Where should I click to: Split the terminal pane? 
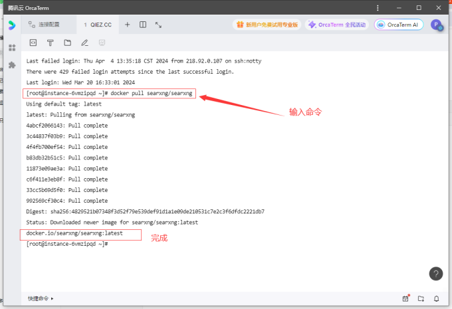tap(143, 25)
